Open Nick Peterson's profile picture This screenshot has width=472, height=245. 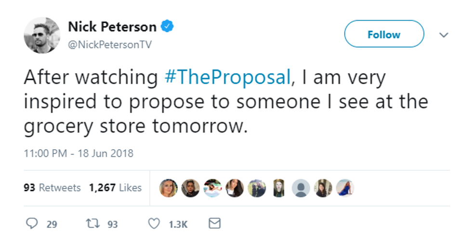(x=42, y=35)
